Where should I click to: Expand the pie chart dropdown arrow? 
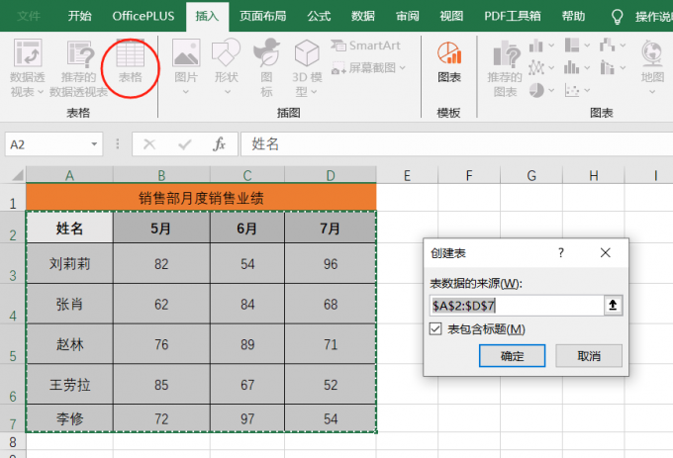pyautogui.click(x=551, y=90)
